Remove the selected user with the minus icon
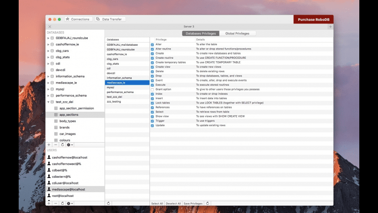 [56, 203]
